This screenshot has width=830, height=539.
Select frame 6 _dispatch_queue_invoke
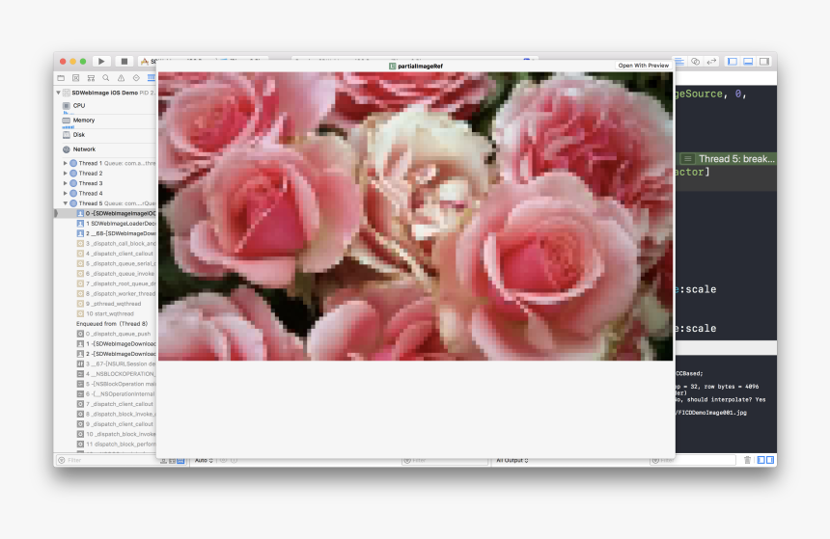click(x=105, y=274)
